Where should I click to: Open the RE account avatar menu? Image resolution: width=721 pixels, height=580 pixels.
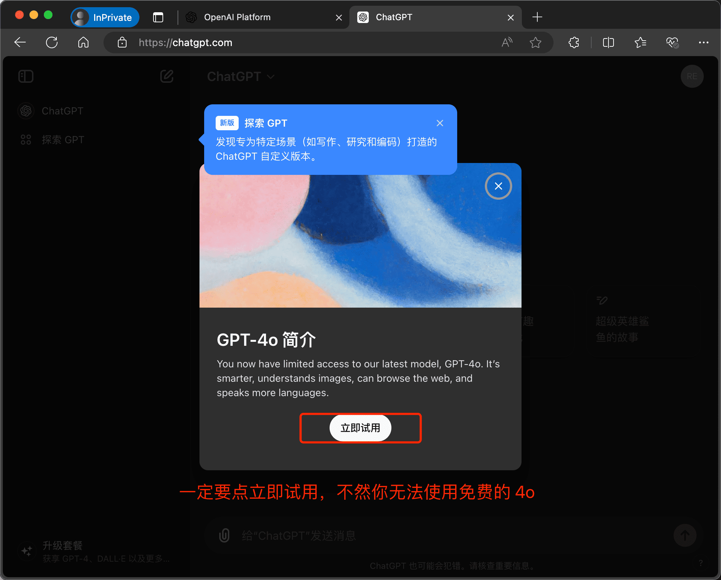[x=692, y=76]
